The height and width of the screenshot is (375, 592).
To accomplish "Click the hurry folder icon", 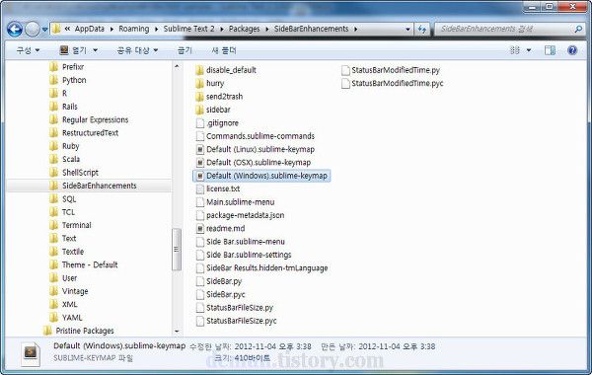I will coord(199,84).
